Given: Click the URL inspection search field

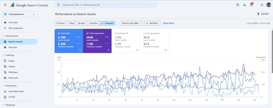Looking at the screenshot, I should (x=107, y=5).
